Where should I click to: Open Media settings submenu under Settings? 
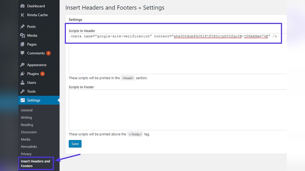pyautogui.click(x=26, y=139)
